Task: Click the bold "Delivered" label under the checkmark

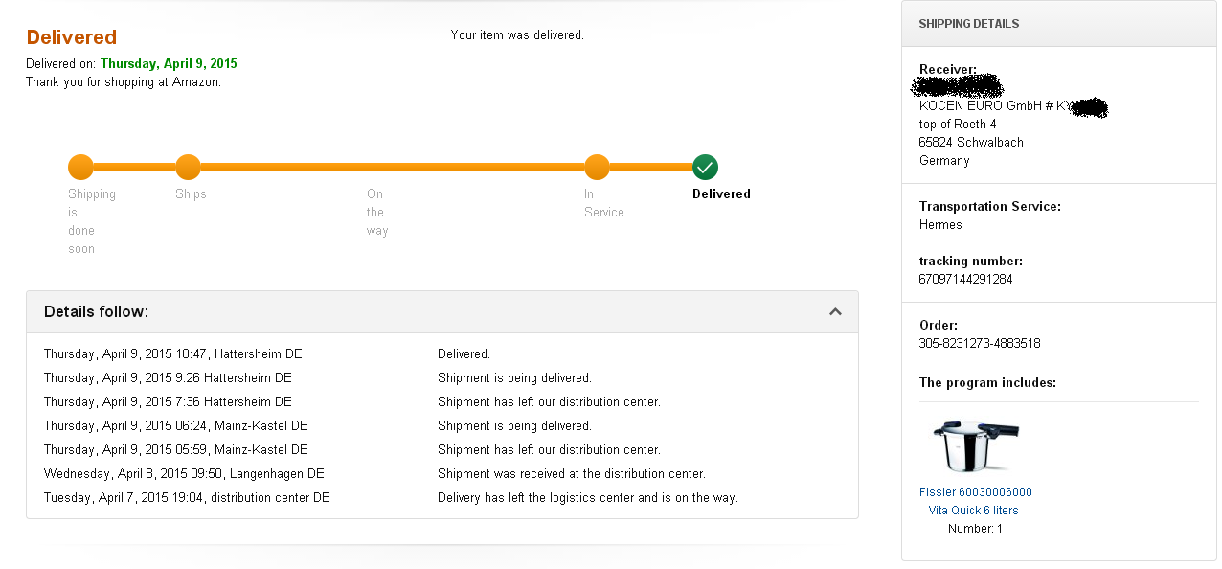Action: pyautogui.click(x=721, y=193)
